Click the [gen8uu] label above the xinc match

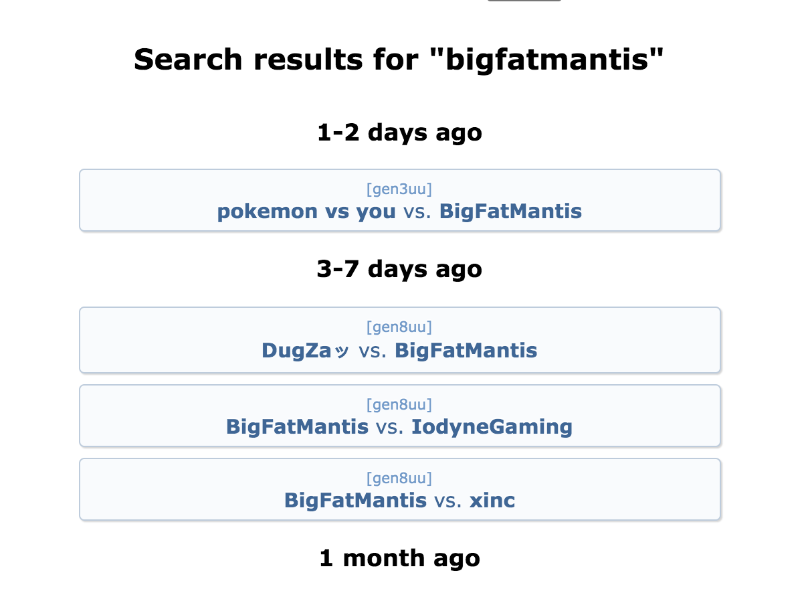click(x=399, y=479)
